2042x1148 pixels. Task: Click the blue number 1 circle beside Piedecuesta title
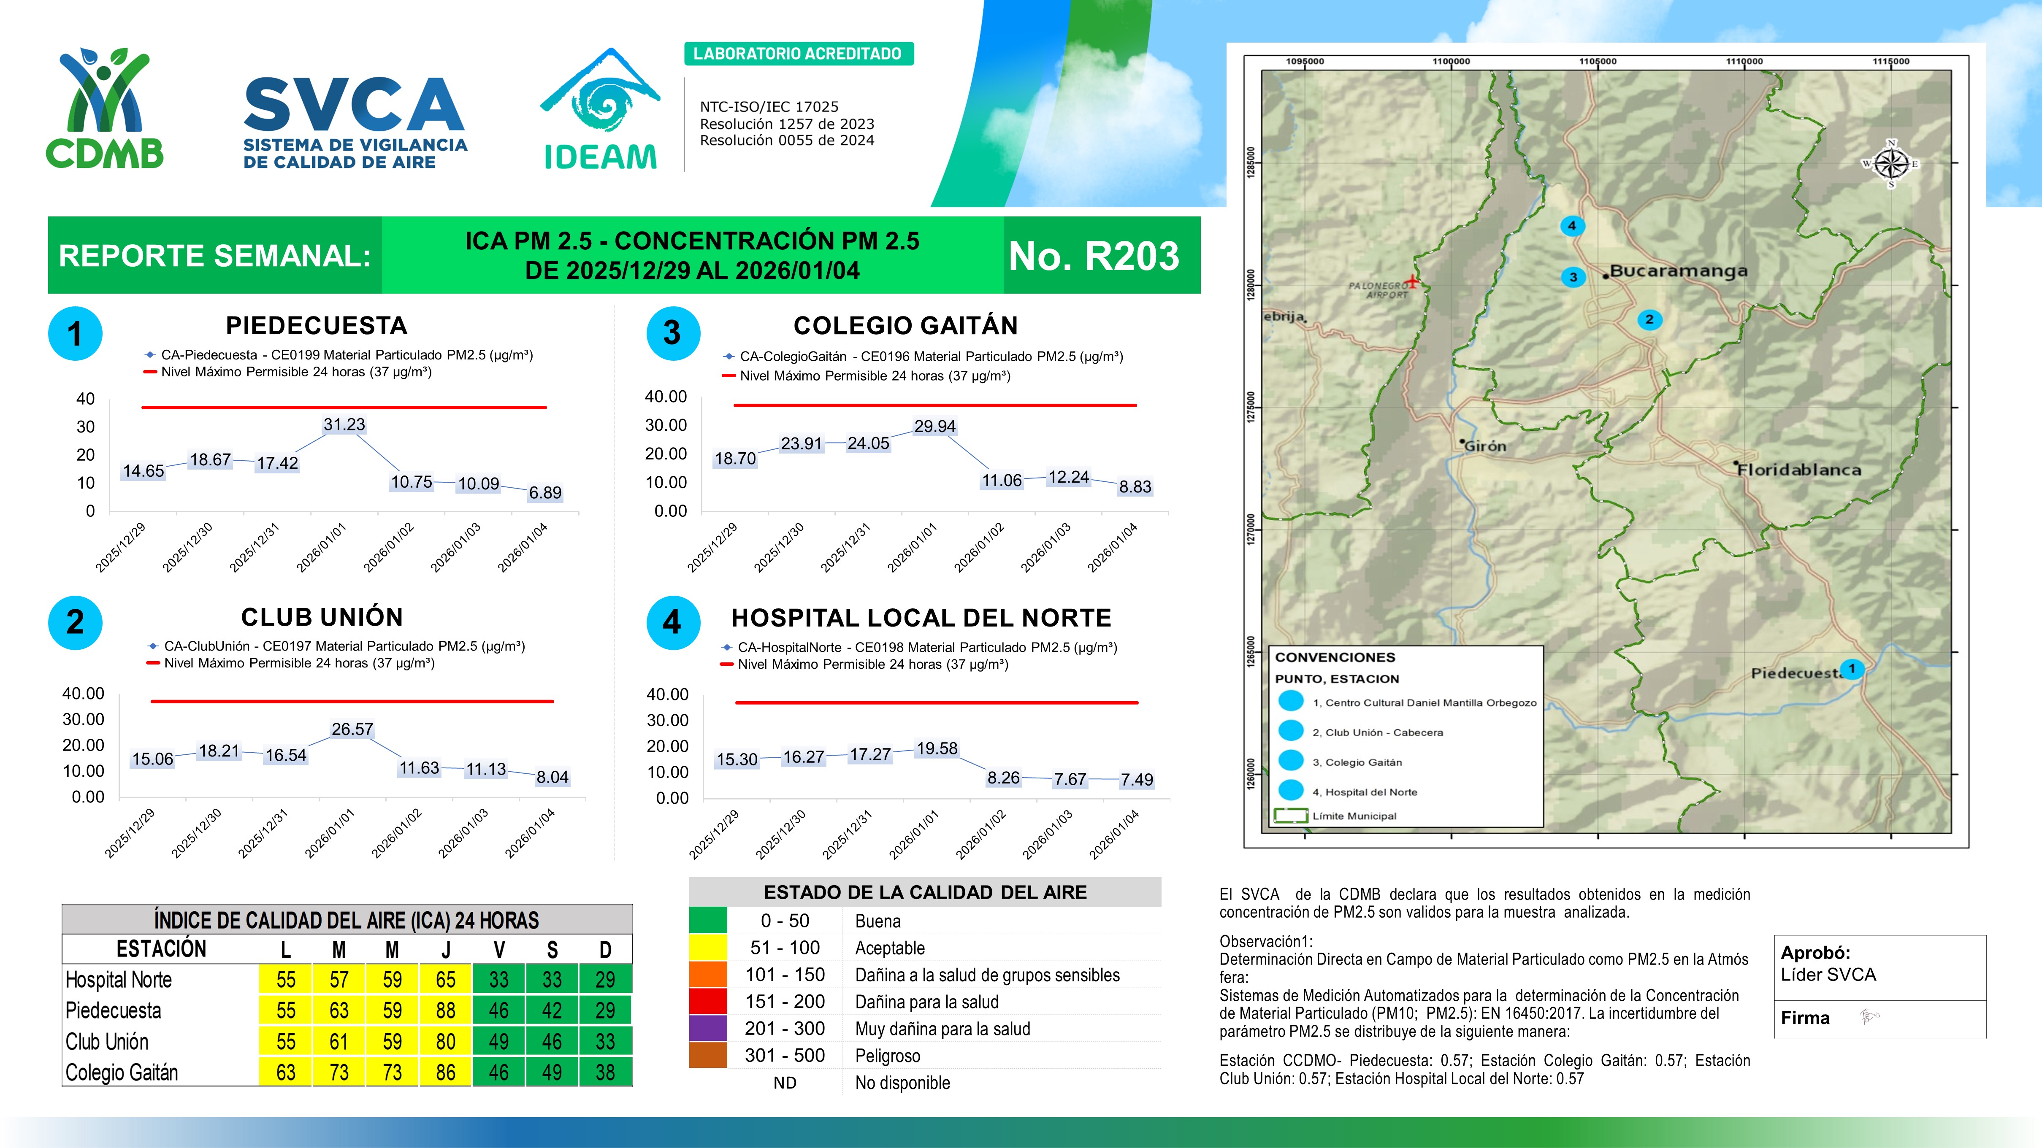75,334
